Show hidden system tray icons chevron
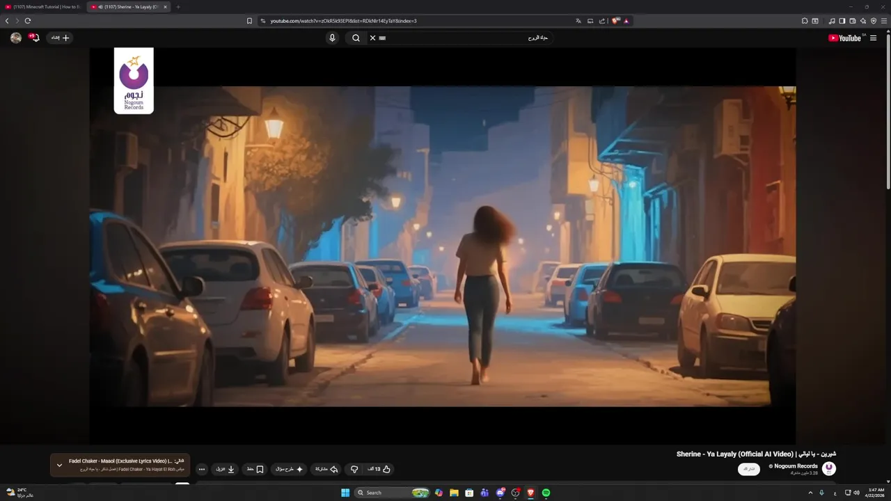Viewport: 891px width, 501px height. click(x=810, y=493)
